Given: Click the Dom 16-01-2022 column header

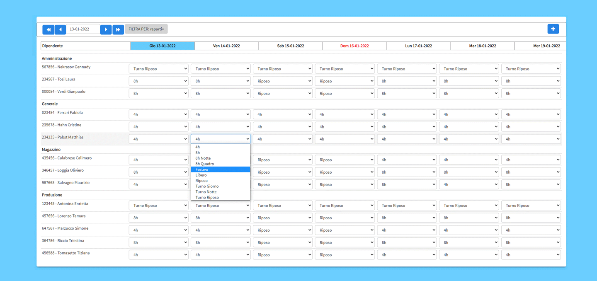Looking at the screenshot, I should point(354,46).
